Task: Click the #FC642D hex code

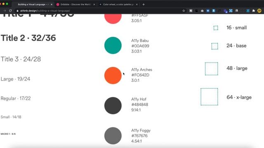Action: tap(140, 75)
